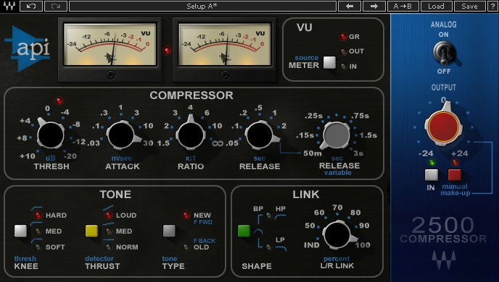Redo the last change

coord(56,6)
